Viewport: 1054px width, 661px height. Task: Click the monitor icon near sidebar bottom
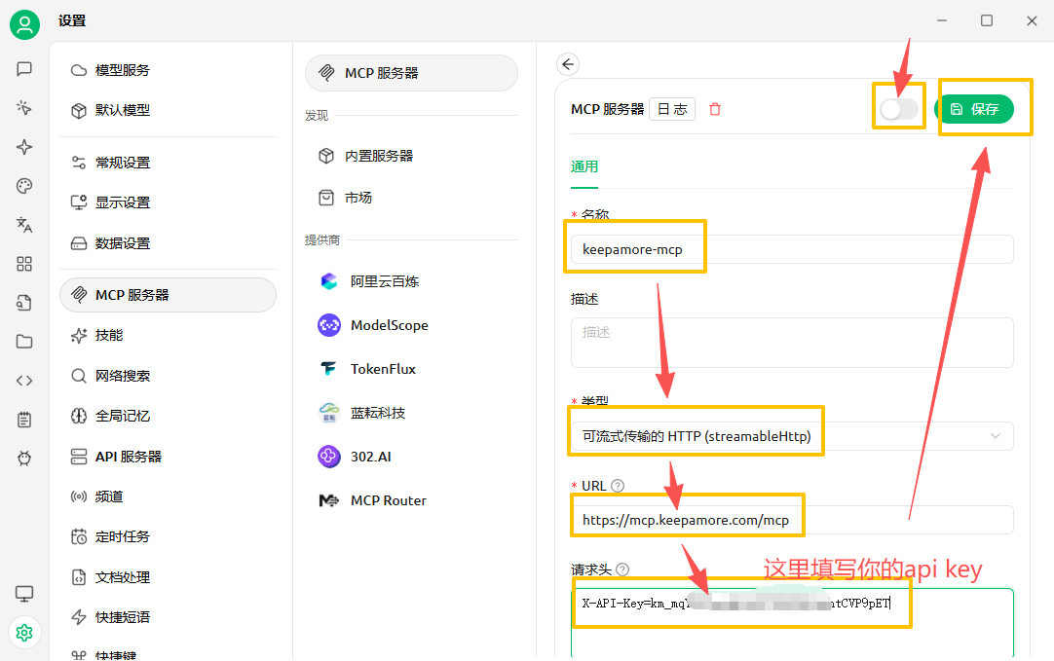24,594
